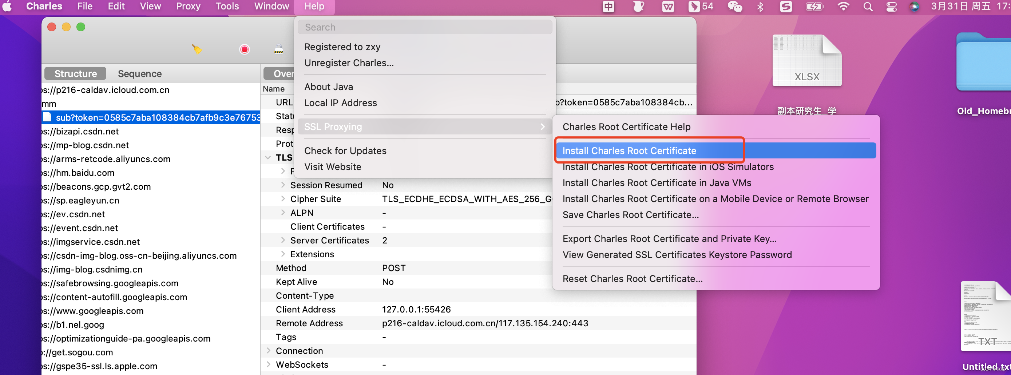1011x375 pixels.
Task: Open the WPS icon in menu bar
Action: click(x=668, y=6)
